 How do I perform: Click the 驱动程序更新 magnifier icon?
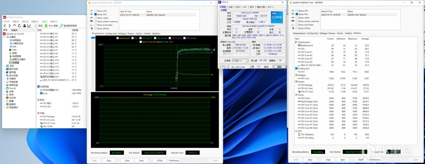tap(61, 26)
